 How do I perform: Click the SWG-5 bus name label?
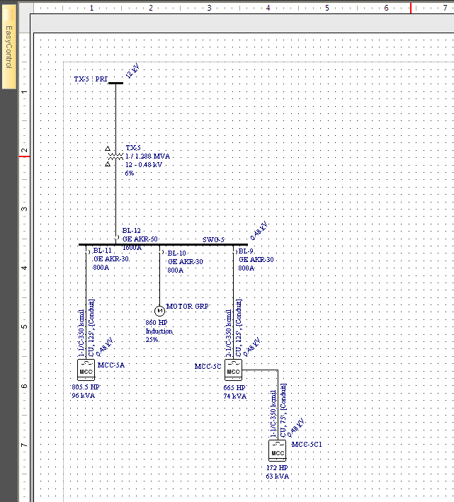pos(213,239)
